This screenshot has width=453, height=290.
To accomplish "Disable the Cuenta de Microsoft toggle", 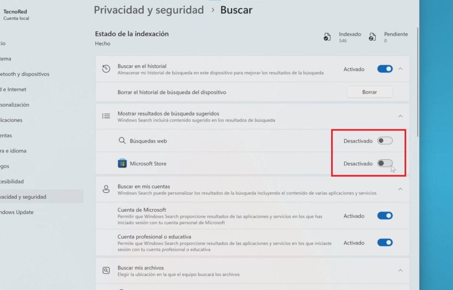I will point(385,216).
